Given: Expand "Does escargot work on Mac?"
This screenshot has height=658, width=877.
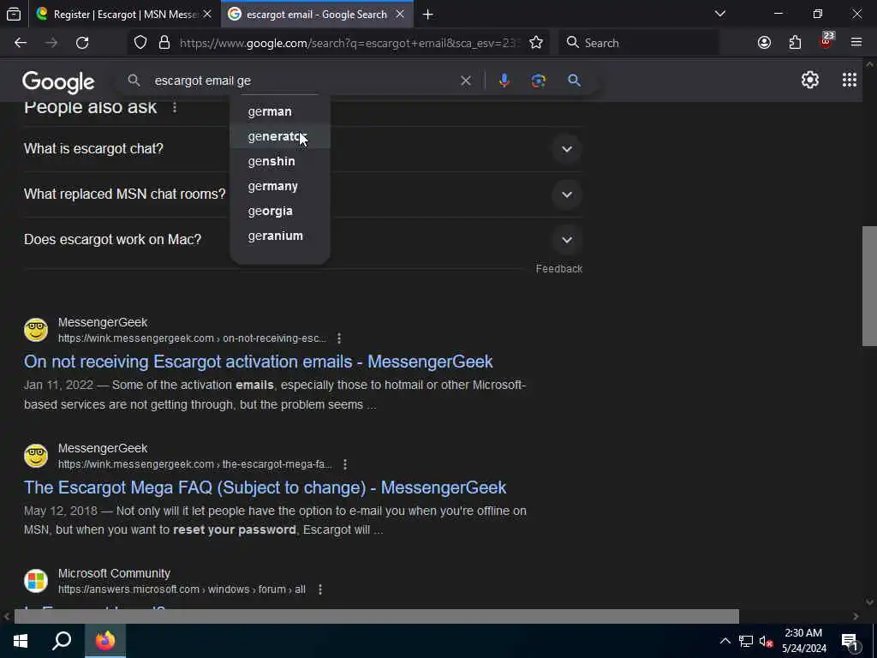Looking at the screenshot, I should click(303, 240).
